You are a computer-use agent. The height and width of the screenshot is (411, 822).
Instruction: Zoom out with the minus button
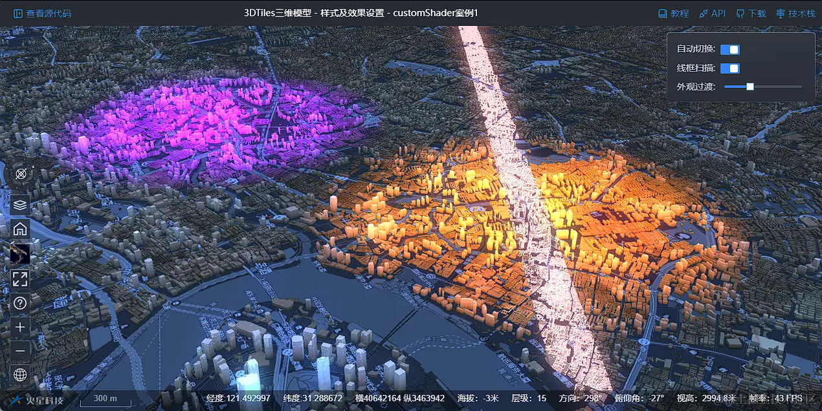coord(20,351)
